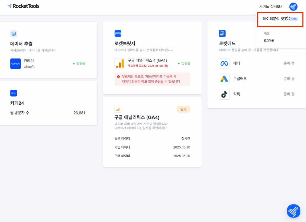
Task: Click the 구매 데이터 date 2025.05.20
Action: [x=182, y=156]
